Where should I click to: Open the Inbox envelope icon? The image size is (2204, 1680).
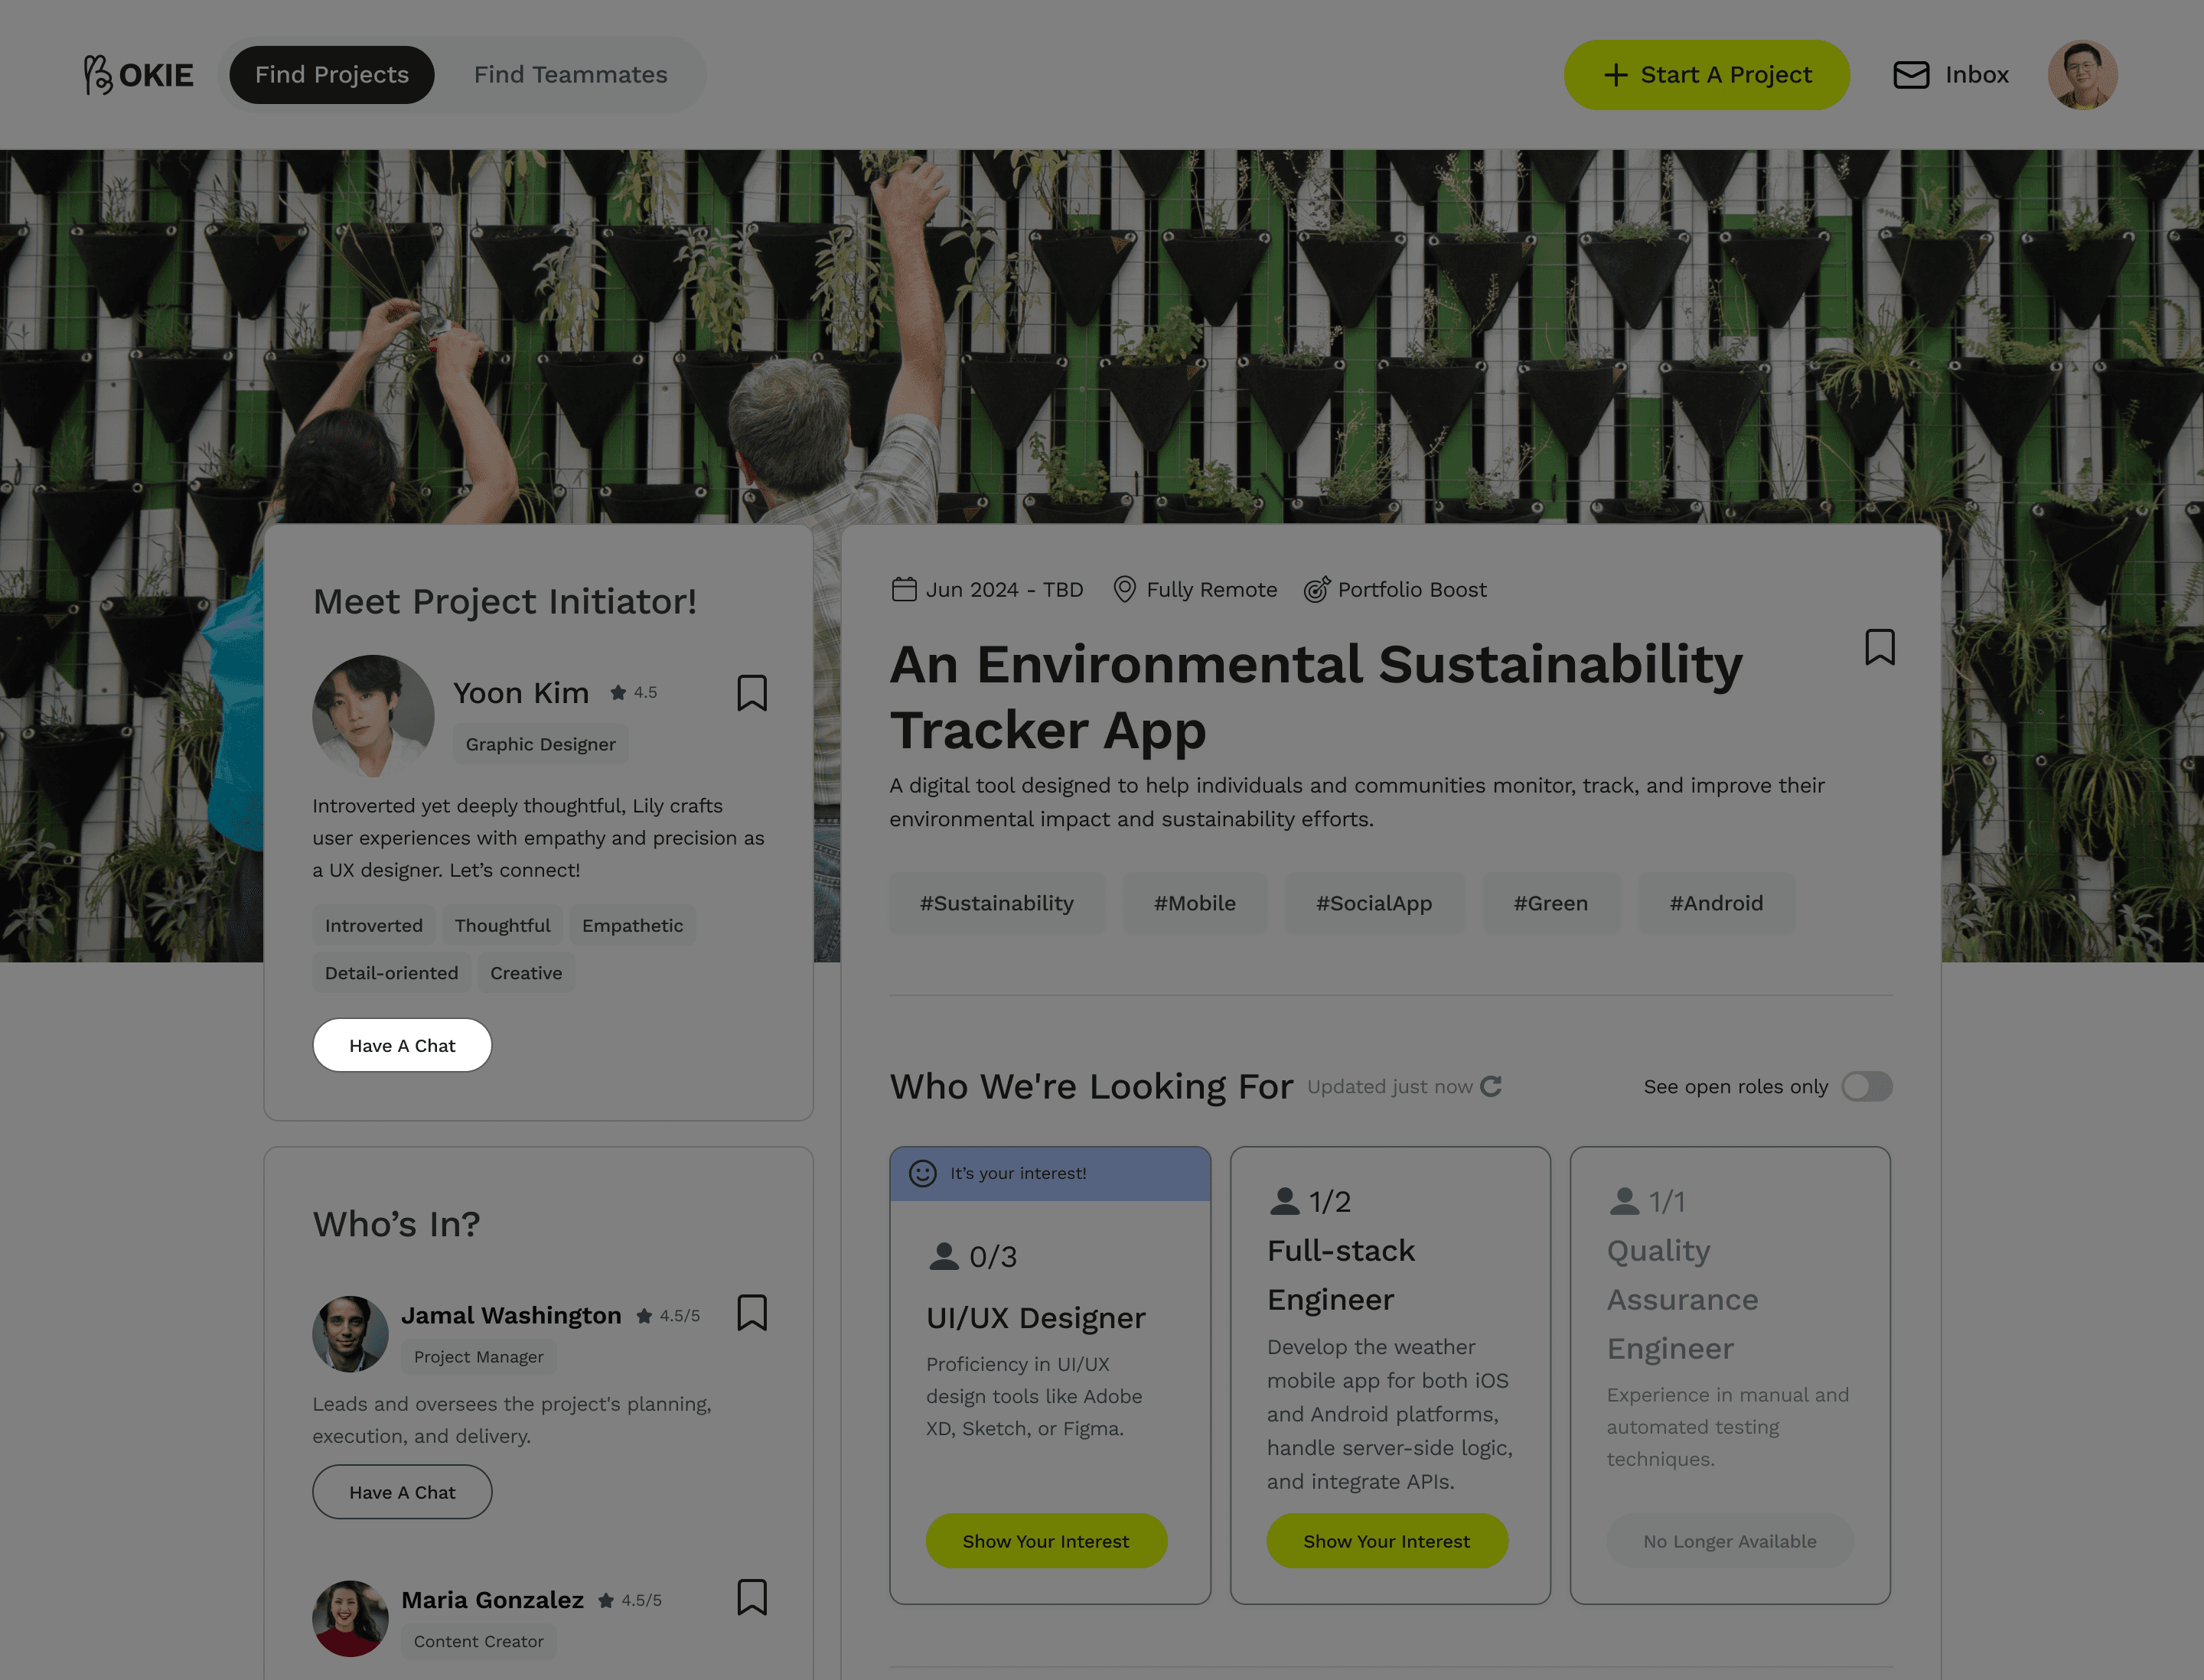point(1911,75)
